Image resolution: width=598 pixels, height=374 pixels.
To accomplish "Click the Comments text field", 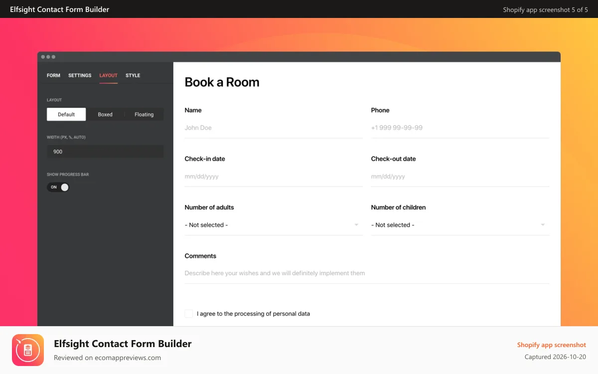I will 367,273.
